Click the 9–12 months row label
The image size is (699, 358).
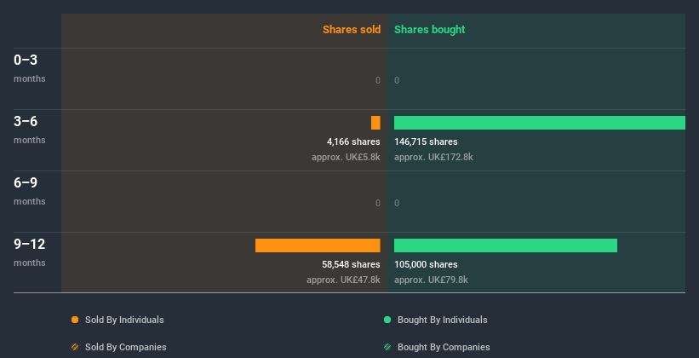pyautogui.click(x=30, y=252)
